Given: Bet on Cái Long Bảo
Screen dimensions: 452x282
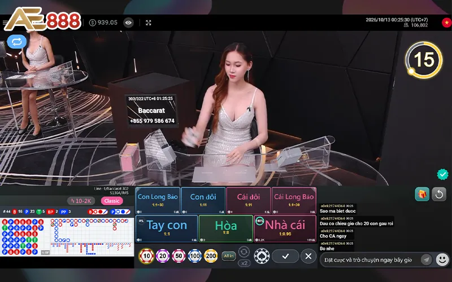Looking at the screenshot, I should (x=294, y=201).
